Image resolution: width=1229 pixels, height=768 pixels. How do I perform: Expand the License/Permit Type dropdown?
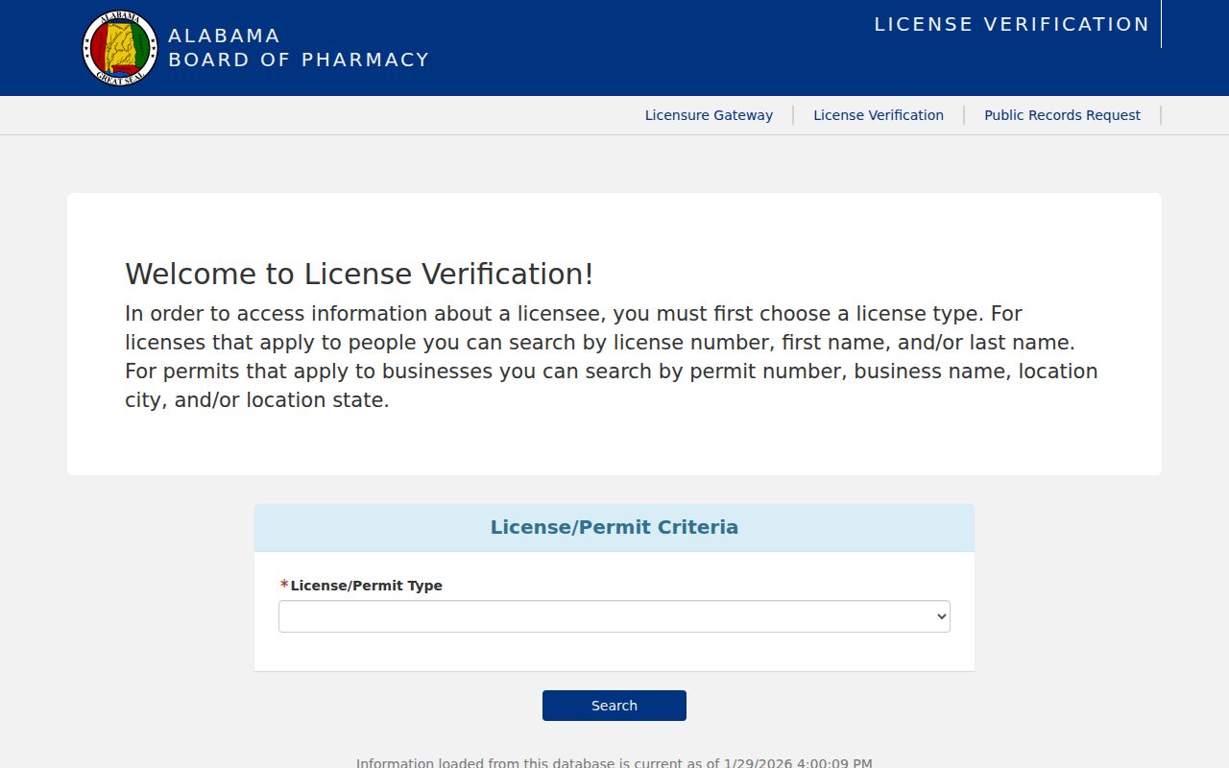click(614, 616)
